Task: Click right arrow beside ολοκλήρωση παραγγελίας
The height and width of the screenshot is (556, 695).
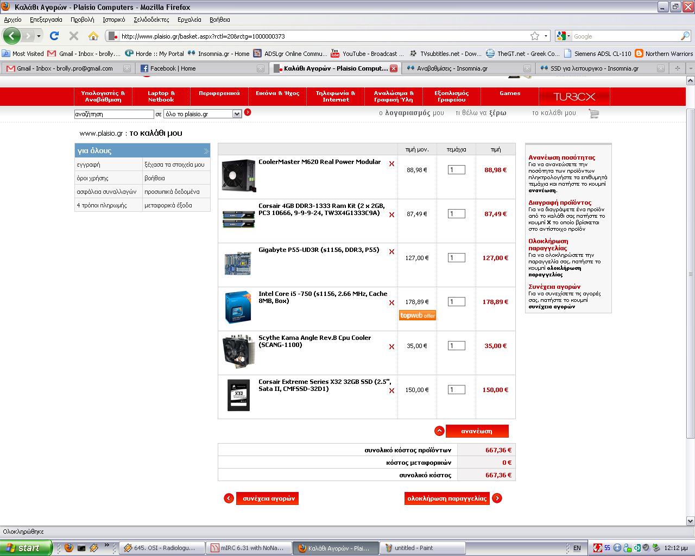Action: tap(497, 498)
